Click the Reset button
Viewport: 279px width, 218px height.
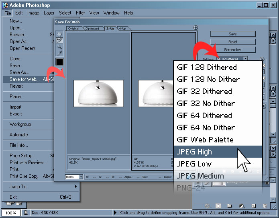pos(233,42)
